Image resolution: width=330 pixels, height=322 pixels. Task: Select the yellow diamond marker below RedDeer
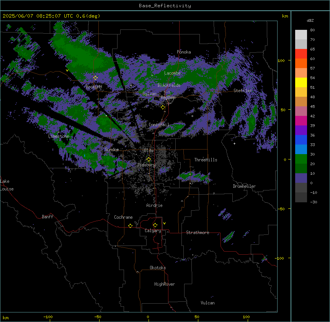tap(163, 107)
